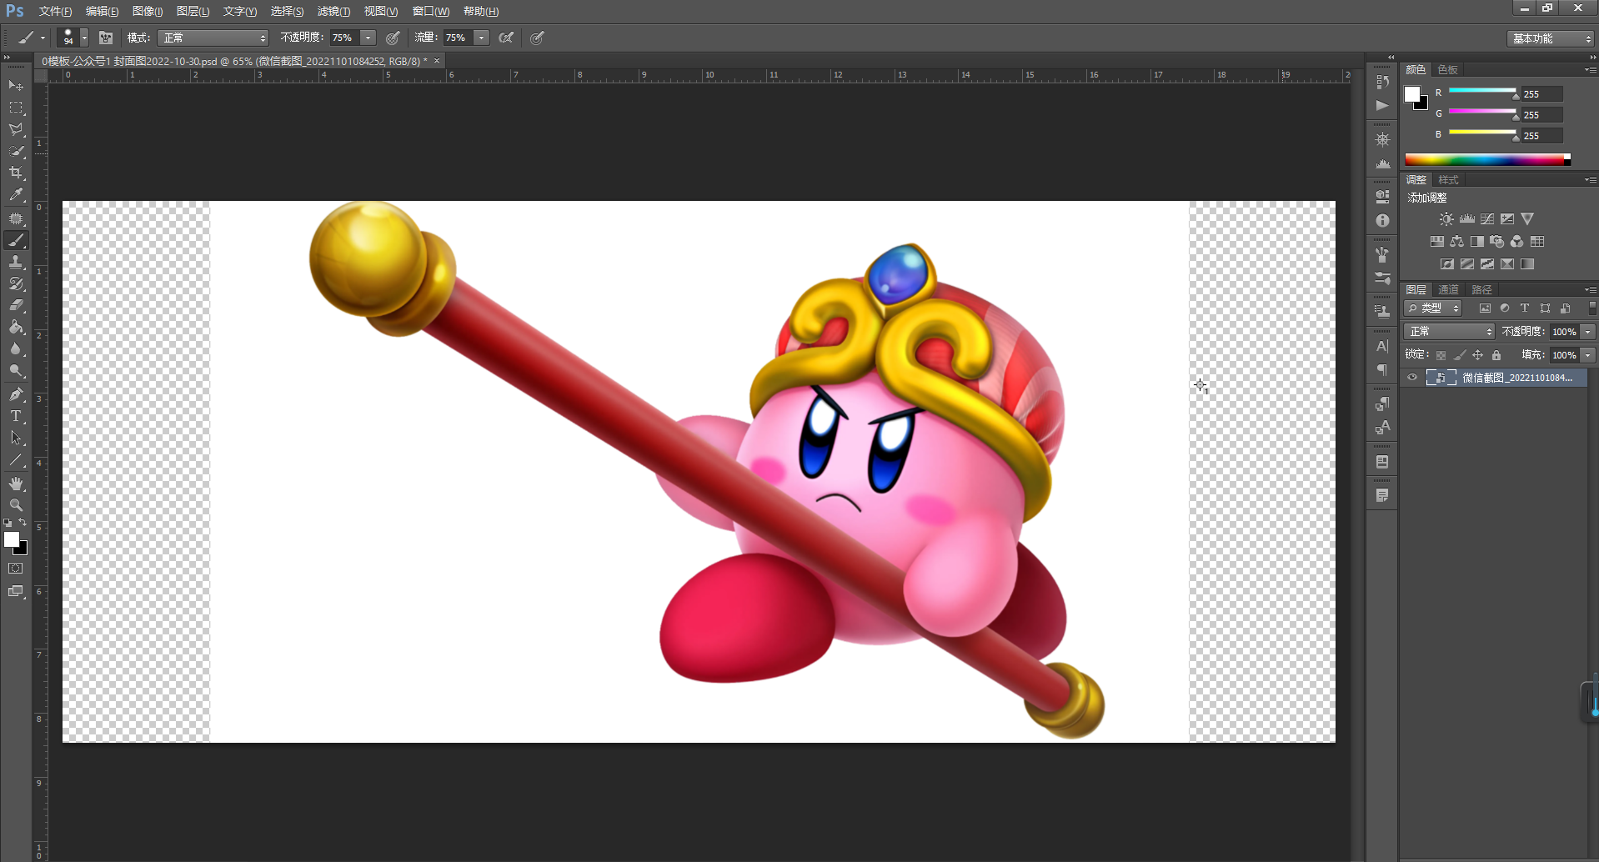This screenshot has height=862, width=1599.
Task: Open the Actions panel play icon
Action: (1382, 106)
